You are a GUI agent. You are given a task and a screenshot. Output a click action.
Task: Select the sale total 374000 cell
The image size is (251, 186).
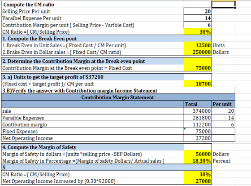coord(198,111)
